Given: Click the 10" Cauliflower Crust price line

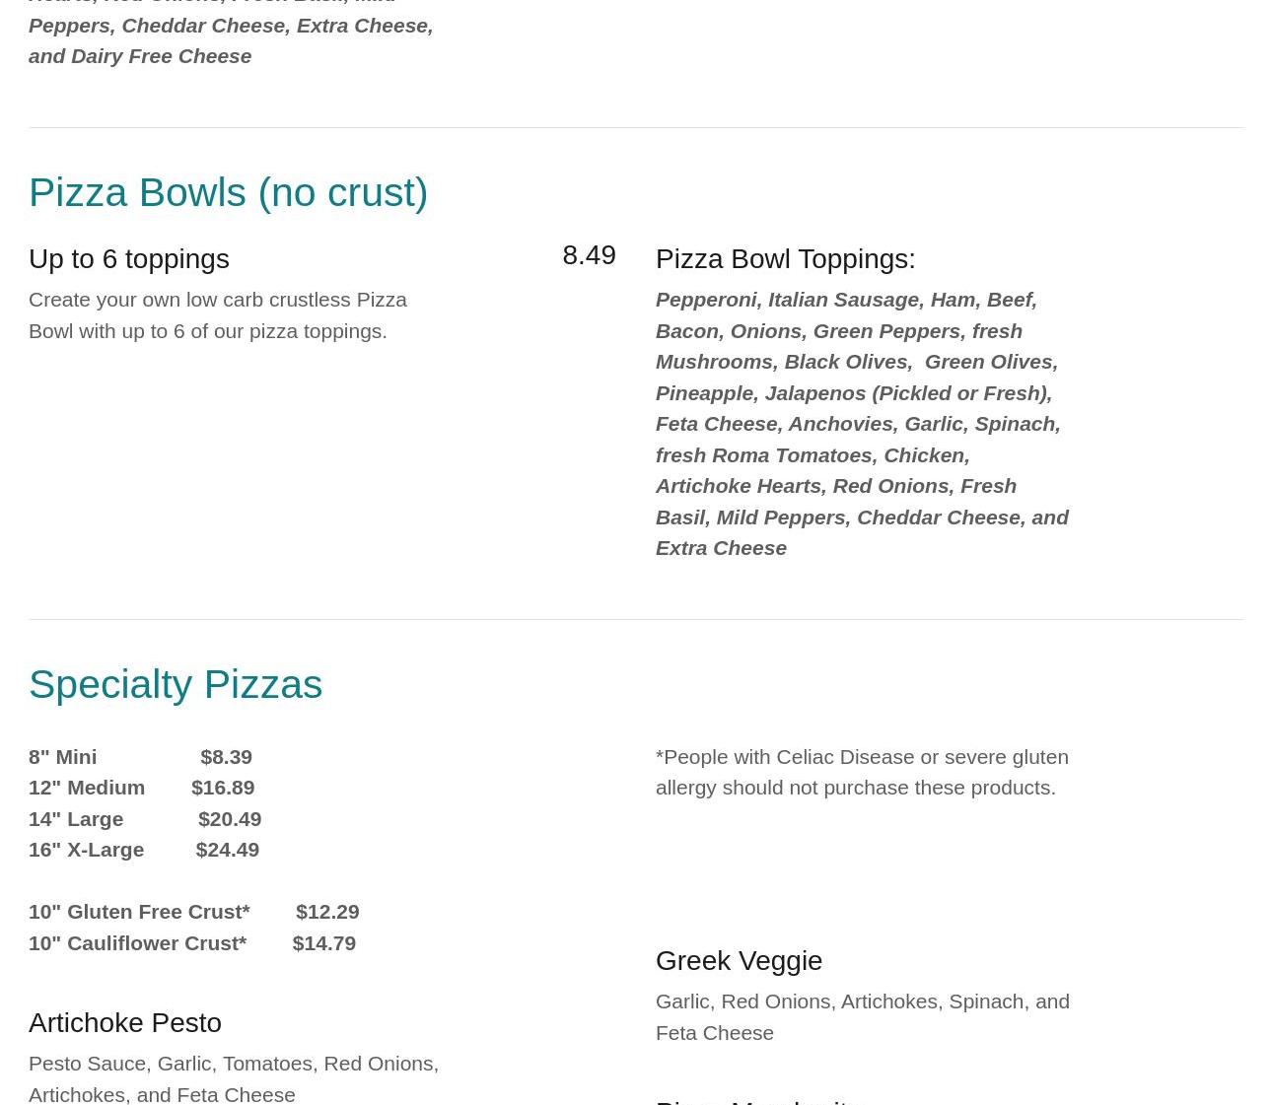Looking at the screenshot, I should click(x=192, y=942).
